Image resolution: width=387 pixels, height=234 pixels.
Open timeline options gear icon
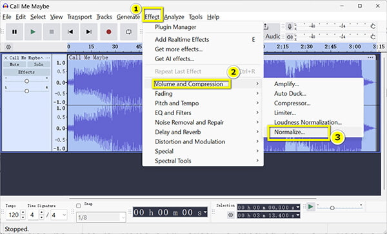coord(8,47)
